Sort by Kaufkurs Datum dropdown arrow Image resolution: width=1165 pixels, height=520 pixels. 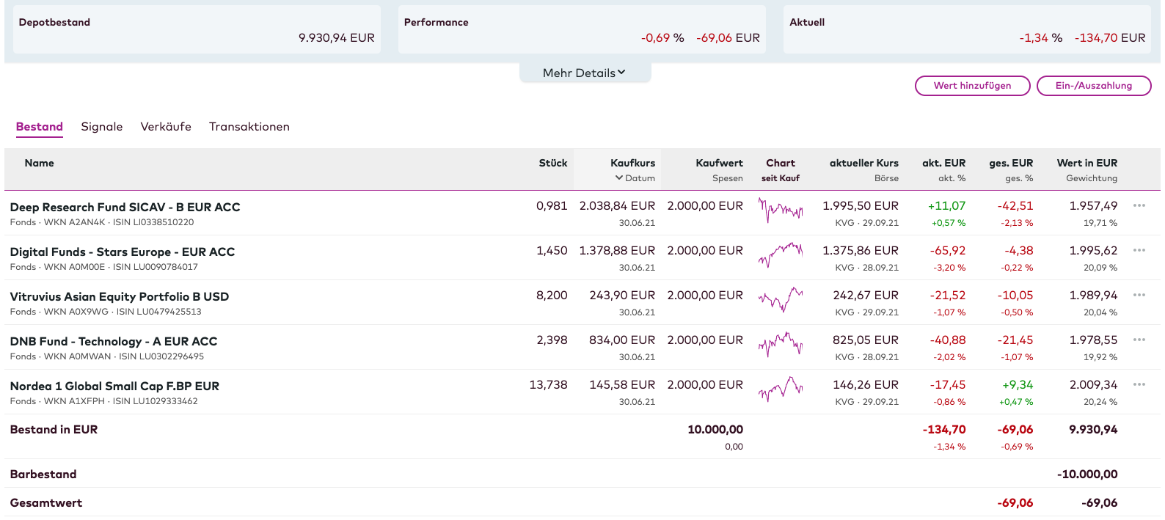(x=618, y=178)
